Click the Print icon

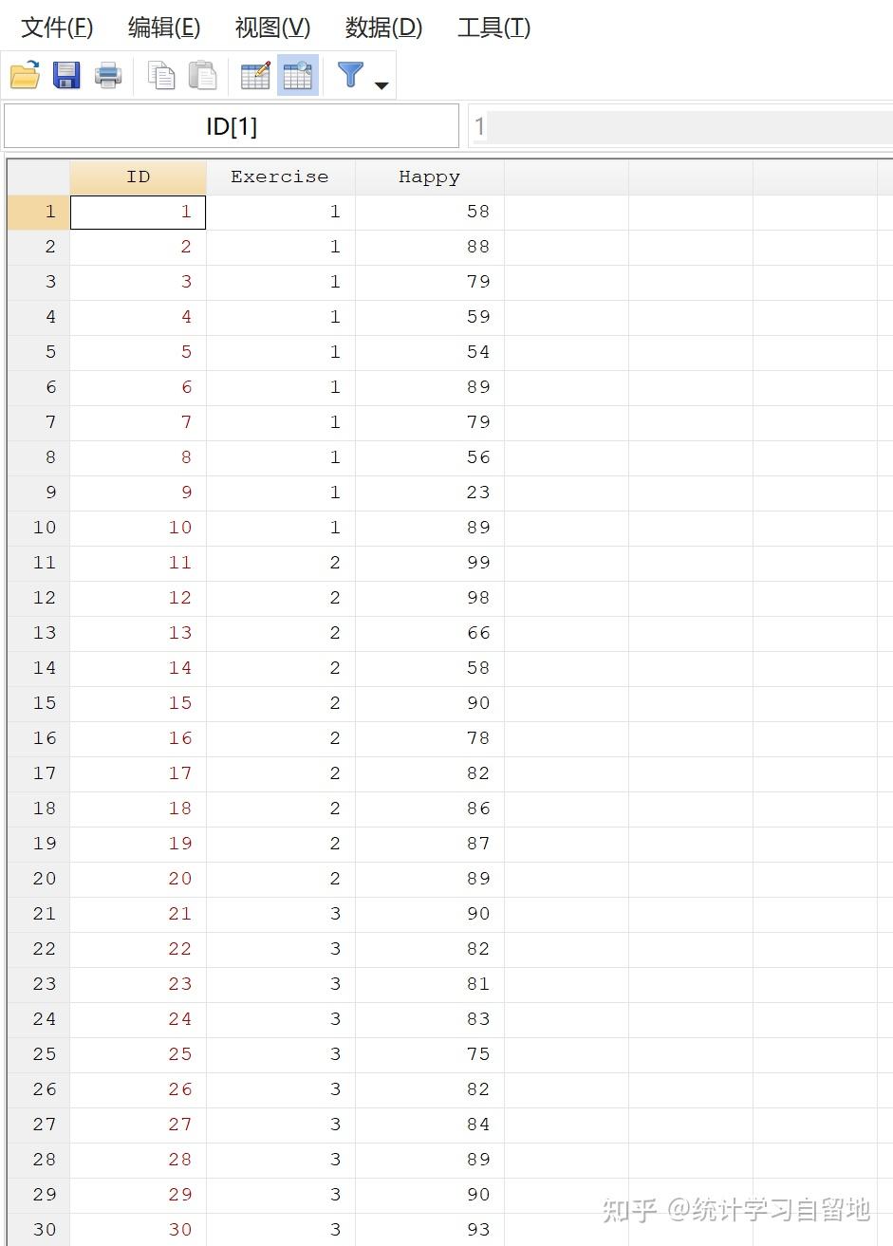(108, 75)
